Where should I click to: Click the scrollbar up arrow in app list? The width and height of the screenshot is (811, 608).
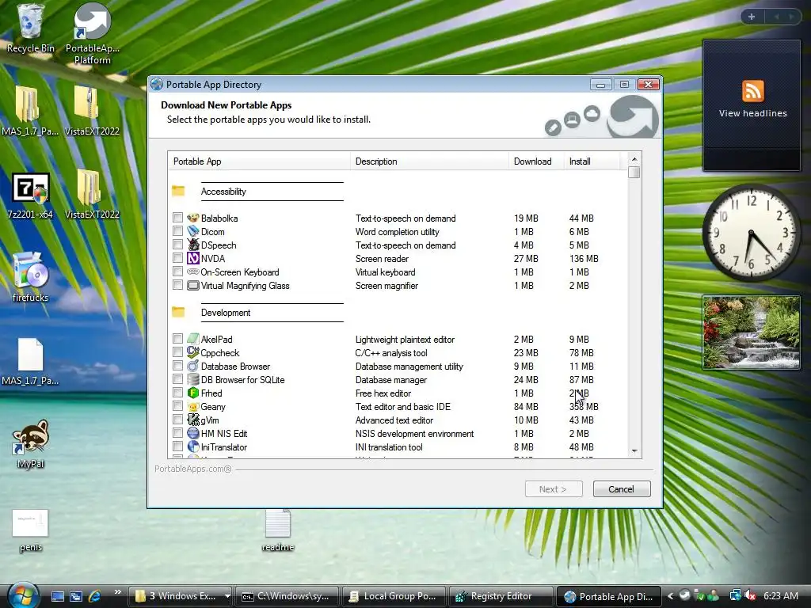(x=634, y=158)
